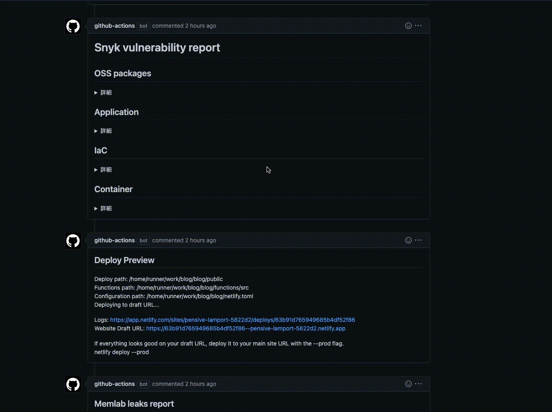
Task: Click the github-actions avatar beside the Snyk report
Action: 73,26
